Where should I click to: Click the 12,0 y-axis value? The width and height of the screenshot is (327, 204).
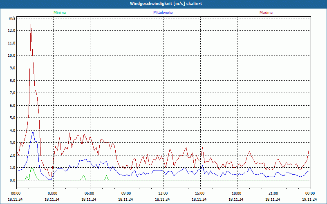[x=12, y=31]
